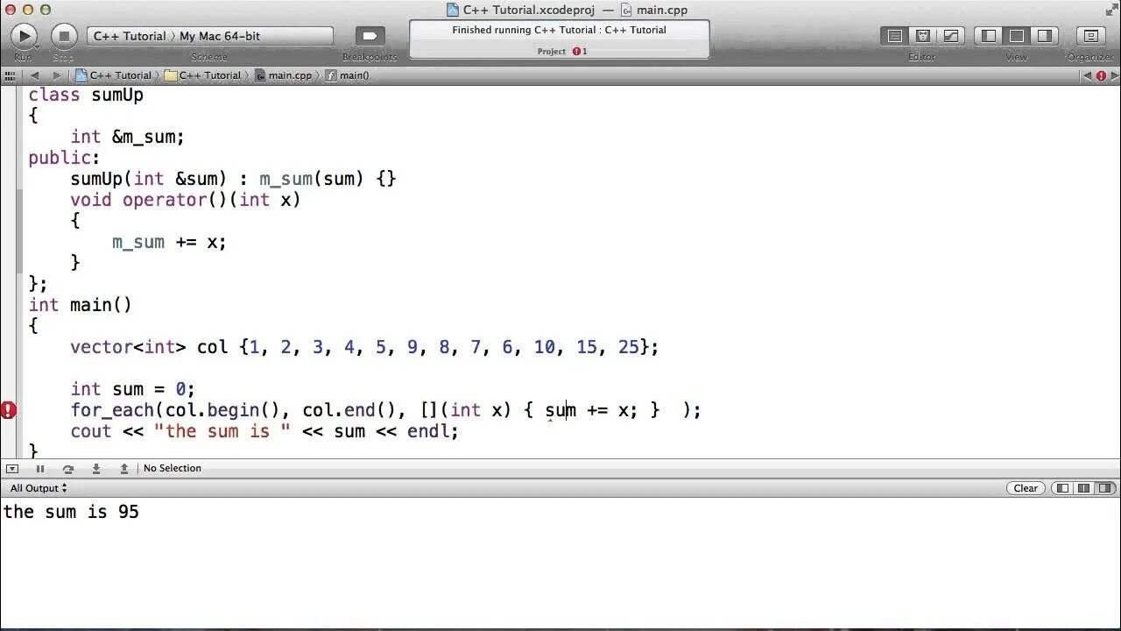
Task: Show both variables and console views
Action: pos(1083,488)
